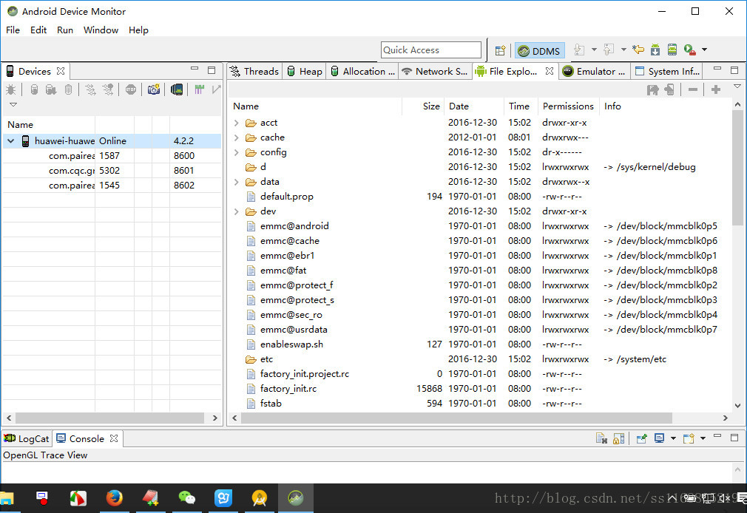Click in the Quick Access search field
Image resolution: width=747 pixels, height=513 pixels.
click(x=430, y=50)
